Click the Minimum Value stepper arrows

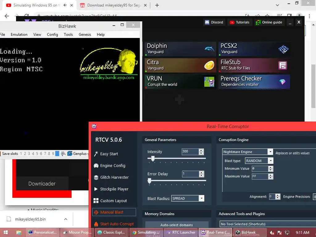(x=271, y=169)
